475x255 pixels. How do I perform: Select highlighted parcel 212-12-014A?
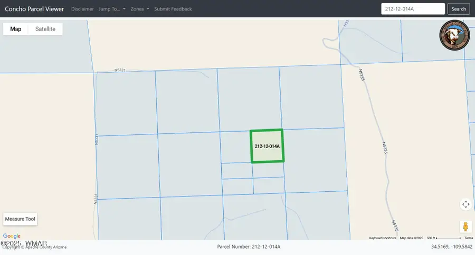coord(267,146)
